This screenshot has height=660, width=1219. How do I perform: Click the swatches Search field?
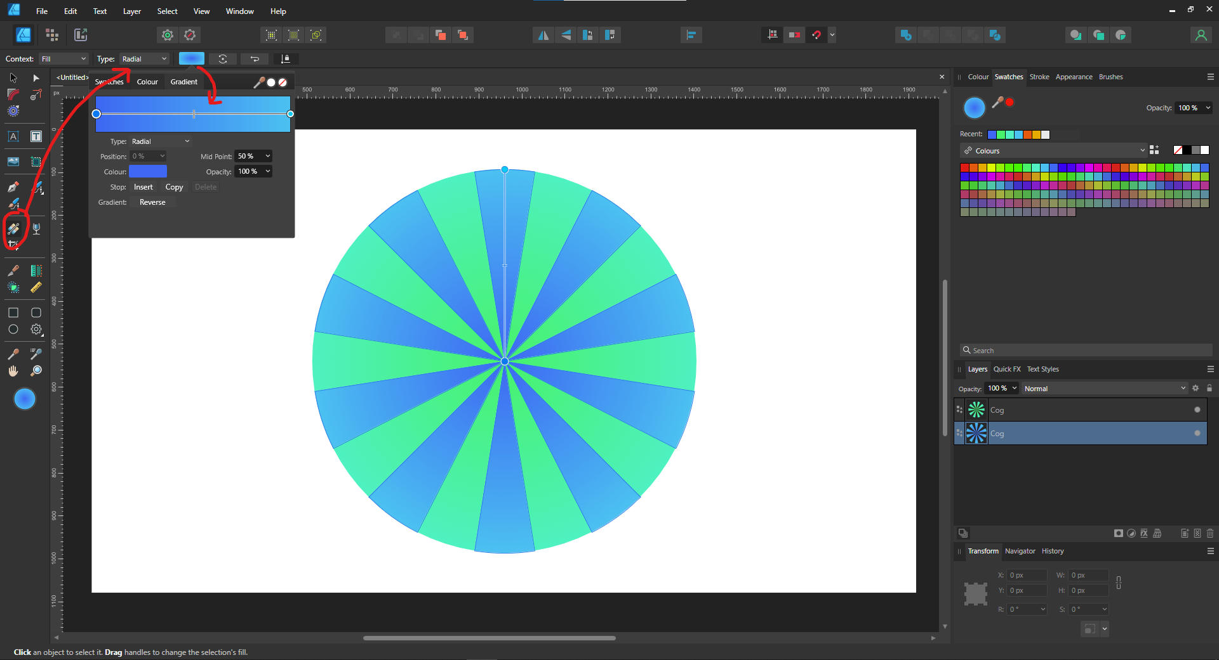pos(1086,350)
